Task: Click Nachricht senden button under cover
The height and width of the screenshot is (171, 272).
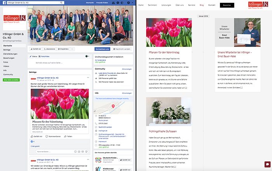Action: point(122,49)
